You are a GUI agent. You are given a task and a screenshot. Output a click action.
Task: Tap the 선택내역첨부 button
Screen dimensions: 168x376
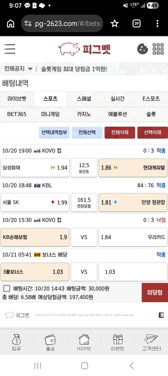[54, 133]
